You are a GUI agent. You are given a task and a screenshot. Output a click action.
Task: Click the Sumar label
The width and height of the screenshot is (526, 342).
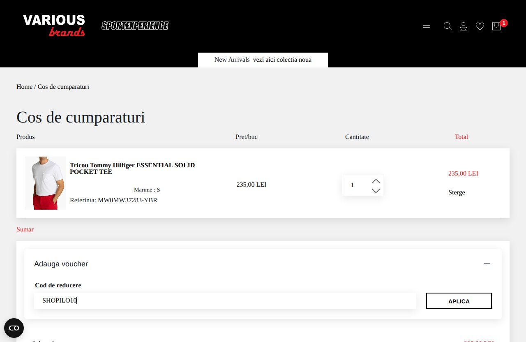pos(25,229)
